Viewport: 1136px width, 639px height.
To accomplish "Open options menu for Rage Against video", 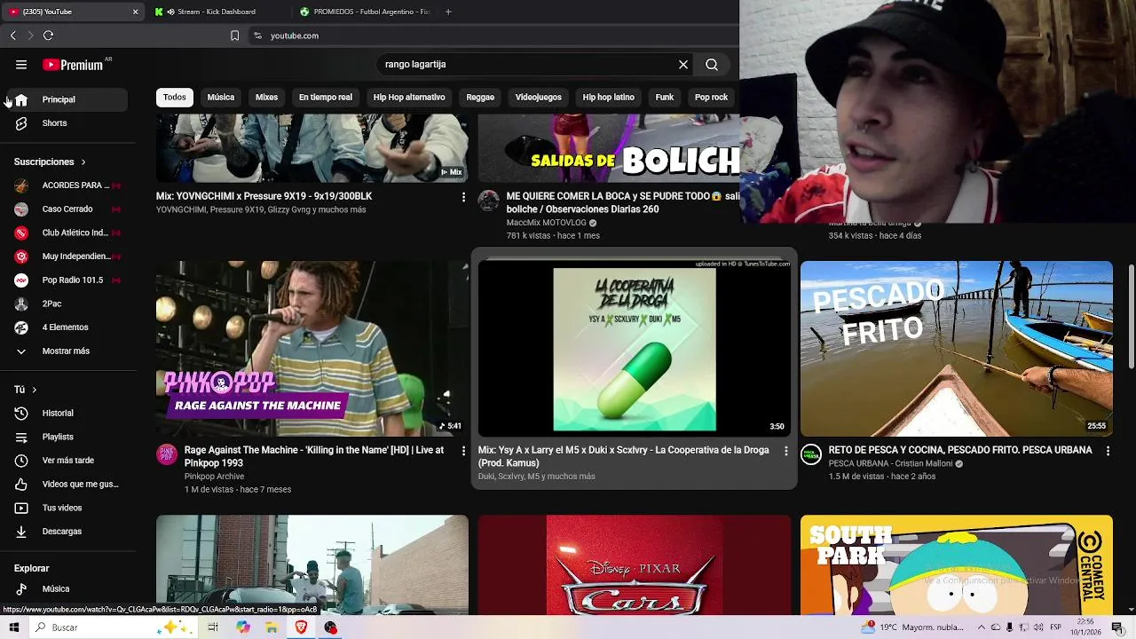I will [x=463, y=451].
